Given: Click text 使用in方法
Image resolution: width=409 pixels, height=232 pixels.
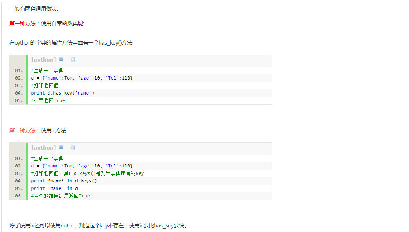Looking at the screenshot, I should (54, 130).
